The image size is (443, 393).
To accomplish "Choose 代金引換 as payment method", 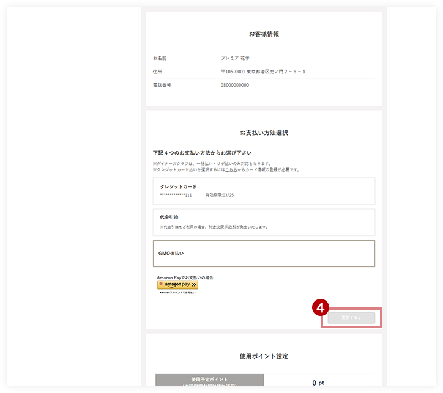I will click(x=264, y=222).
